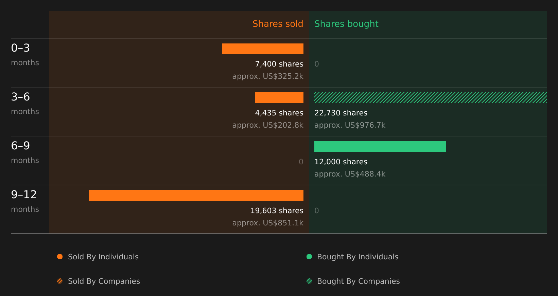558x296 pixels.
Task: Click the 3–6 months orange sold bar
Action: tap(279, 98)
